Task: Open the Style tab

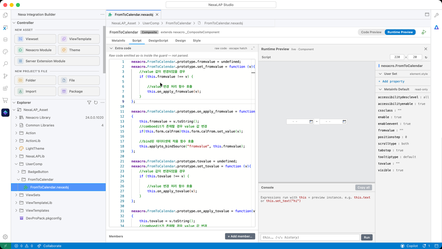Action: click(x=197, y=41)
